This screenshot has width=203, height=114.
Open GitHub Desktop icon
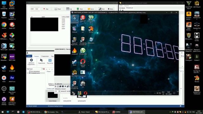tap(4, 101)
